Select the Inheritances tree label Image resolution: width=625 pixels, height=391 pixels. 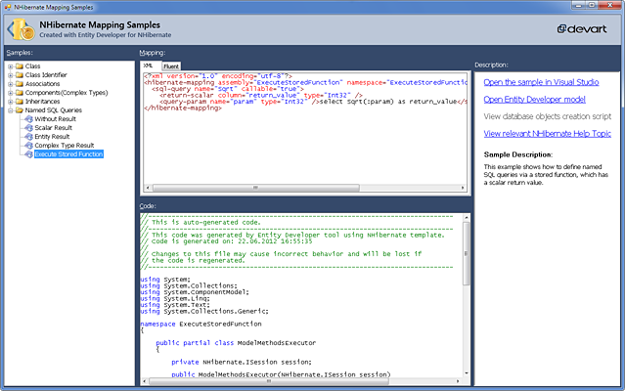tap(42, 101)
